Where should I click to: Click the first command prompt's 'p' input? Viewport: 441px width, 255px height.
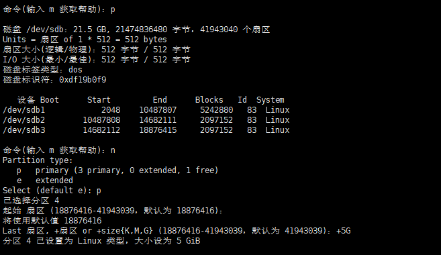(113, 10)
